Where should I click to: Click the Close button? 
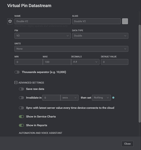click(127, 144)
